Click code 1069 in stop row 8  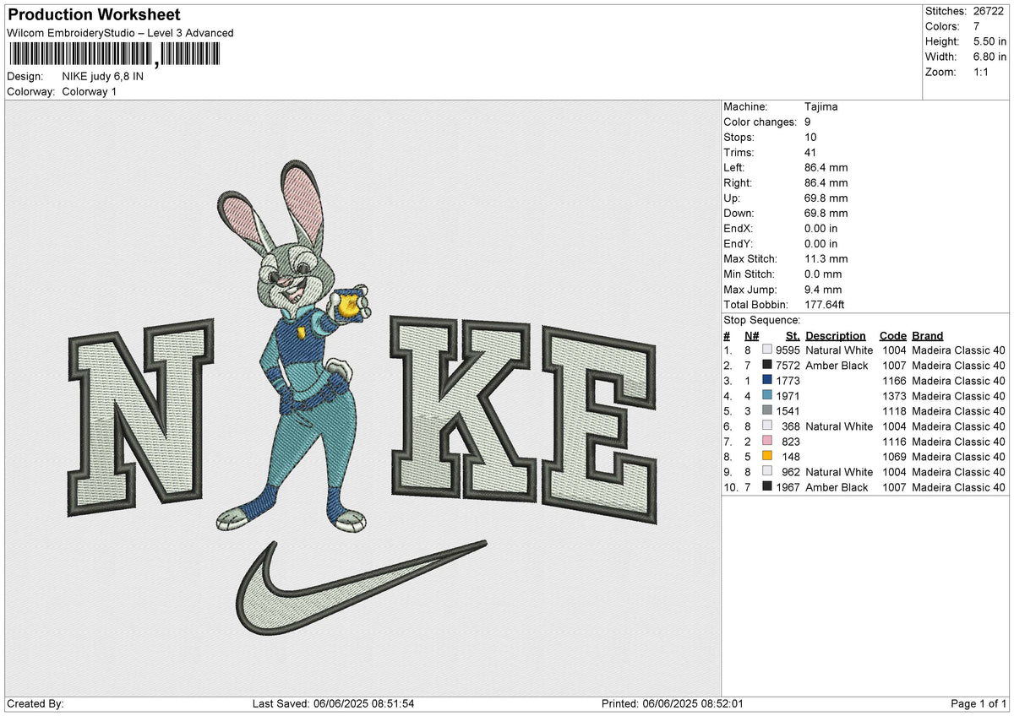894,457
